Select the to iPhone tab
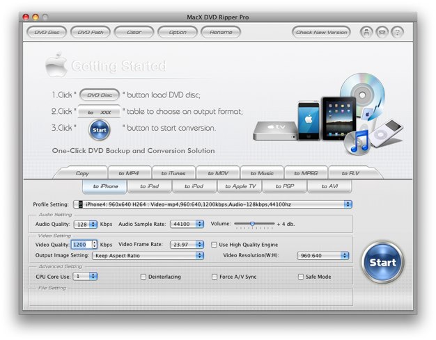The height and width of the screenshot is (340, 436). [105, 186]
